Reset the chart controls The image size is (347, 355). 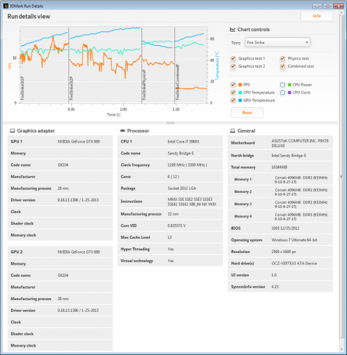click(x=247, y=112)
